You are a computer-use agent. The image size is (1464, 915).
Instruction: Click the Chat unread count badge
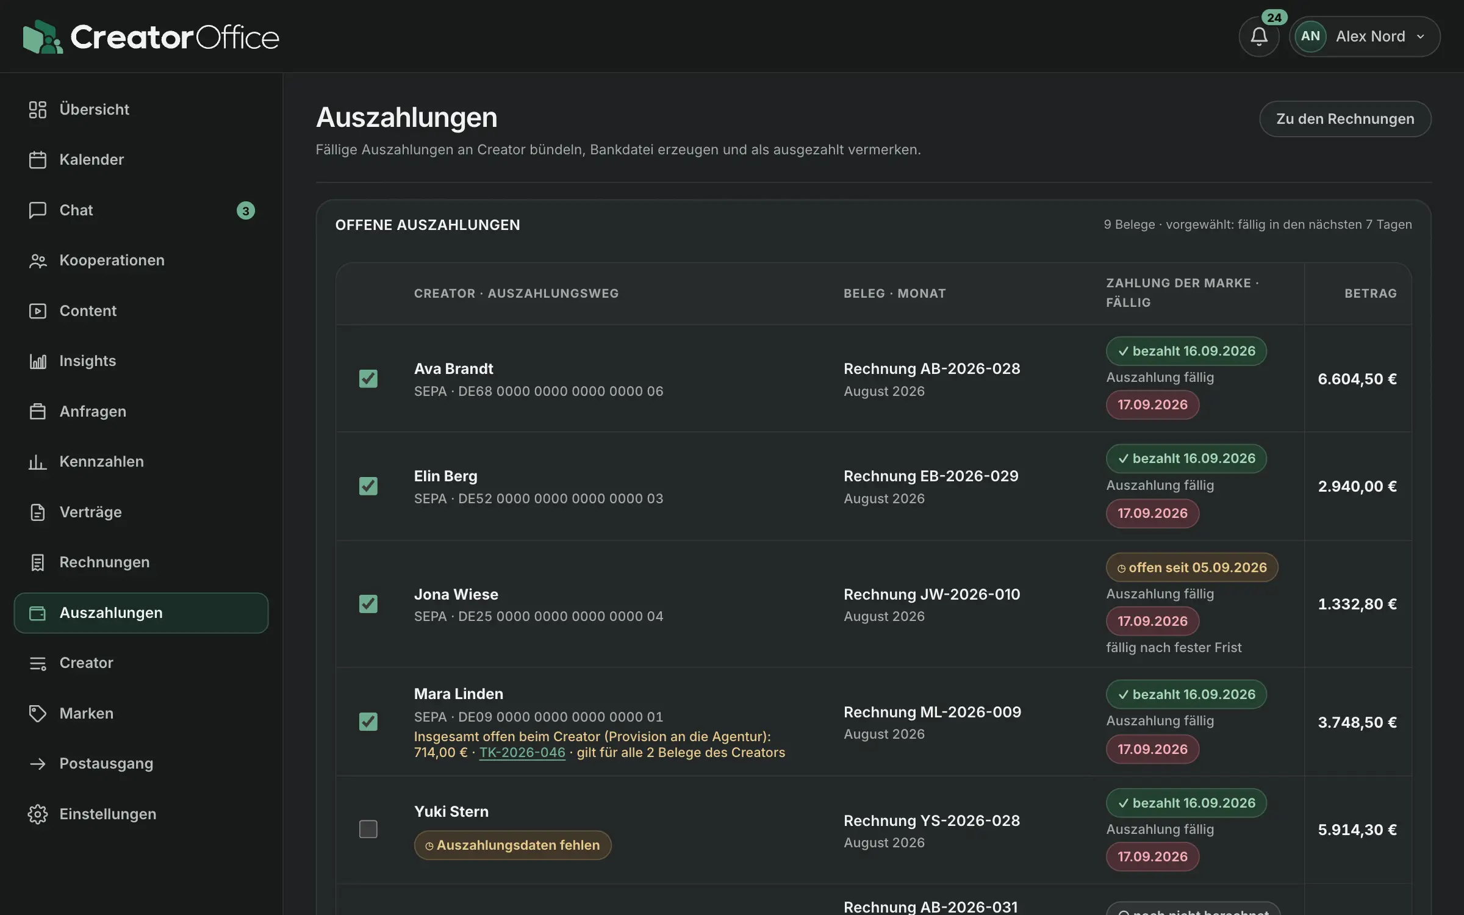[246, 210]
